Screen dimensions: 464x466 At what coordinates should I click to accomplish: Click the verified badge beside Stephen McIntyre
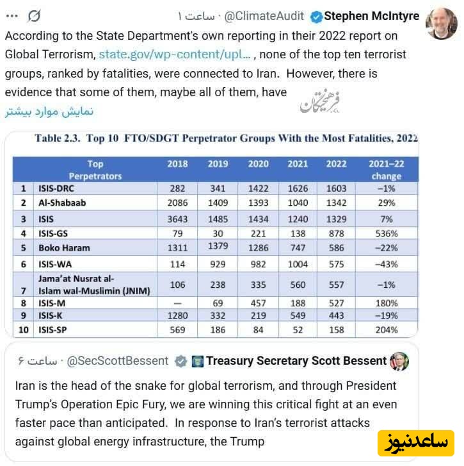pos(316,16)
